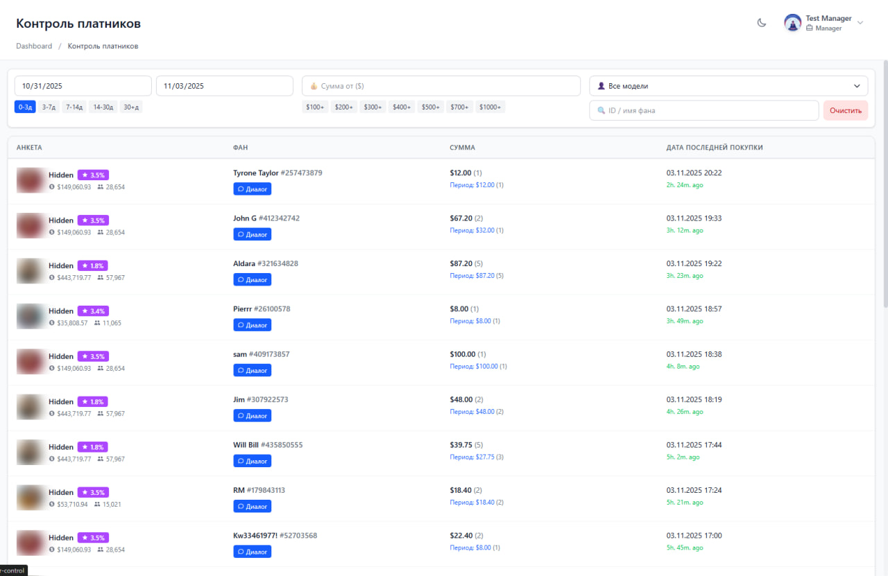888x576 pixels.
Task: Click the star icon in the 3.5% badge
Action: click(83, 175)
